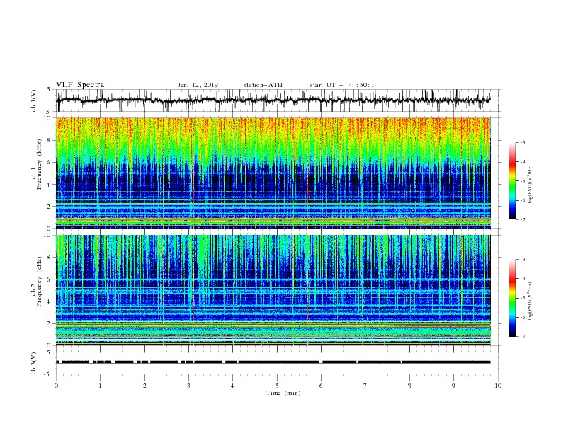The height and width of the screenshot is (433, 561).
Task: Click the ch.1 spectrogram plot area
Action: (x=273, y=173)
